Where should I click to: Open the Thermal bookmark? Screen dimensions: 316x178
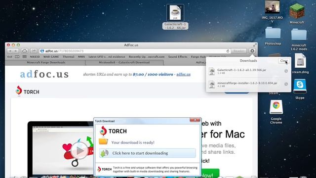(68, 57)
